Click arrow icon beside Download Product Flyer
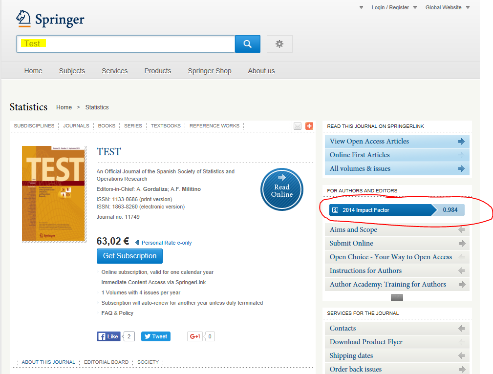This screenshot has width=493, height=374. pos(462,342)
